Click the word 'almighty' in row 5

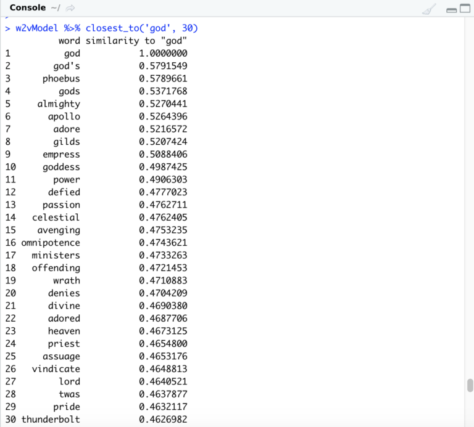(x=59, y=104)
